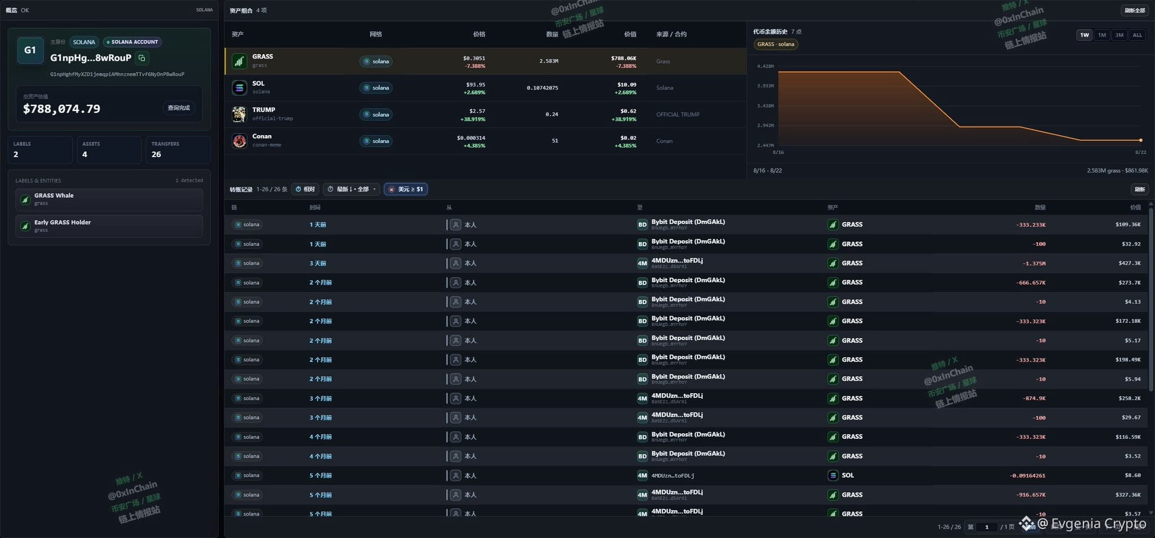This screenshot has width=1155, height=538.
Task: Toggle the GRASS - solana chart chip
Action: 775,45
